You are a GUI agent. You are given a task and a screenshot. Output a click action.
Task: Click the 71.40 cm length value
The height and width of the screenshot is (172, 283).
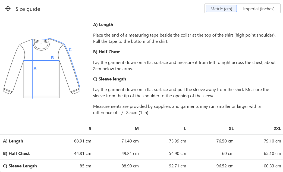pyautogui.click(x=130, y=141)
